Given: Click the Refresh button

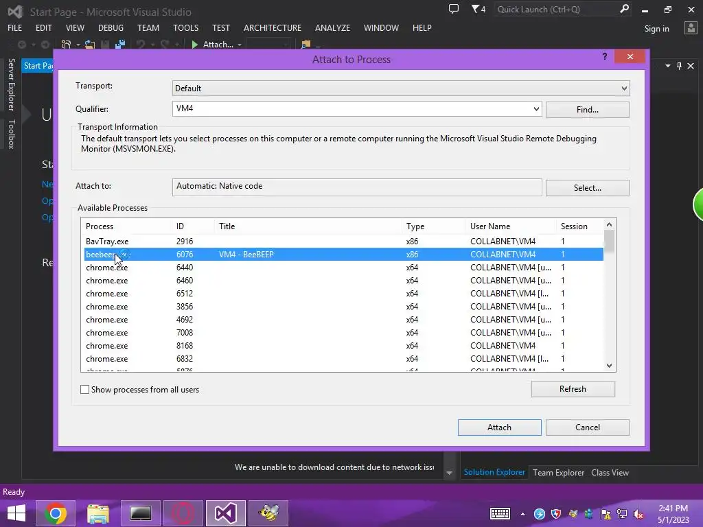Looking at the screenshot, I should coord(573,389).
